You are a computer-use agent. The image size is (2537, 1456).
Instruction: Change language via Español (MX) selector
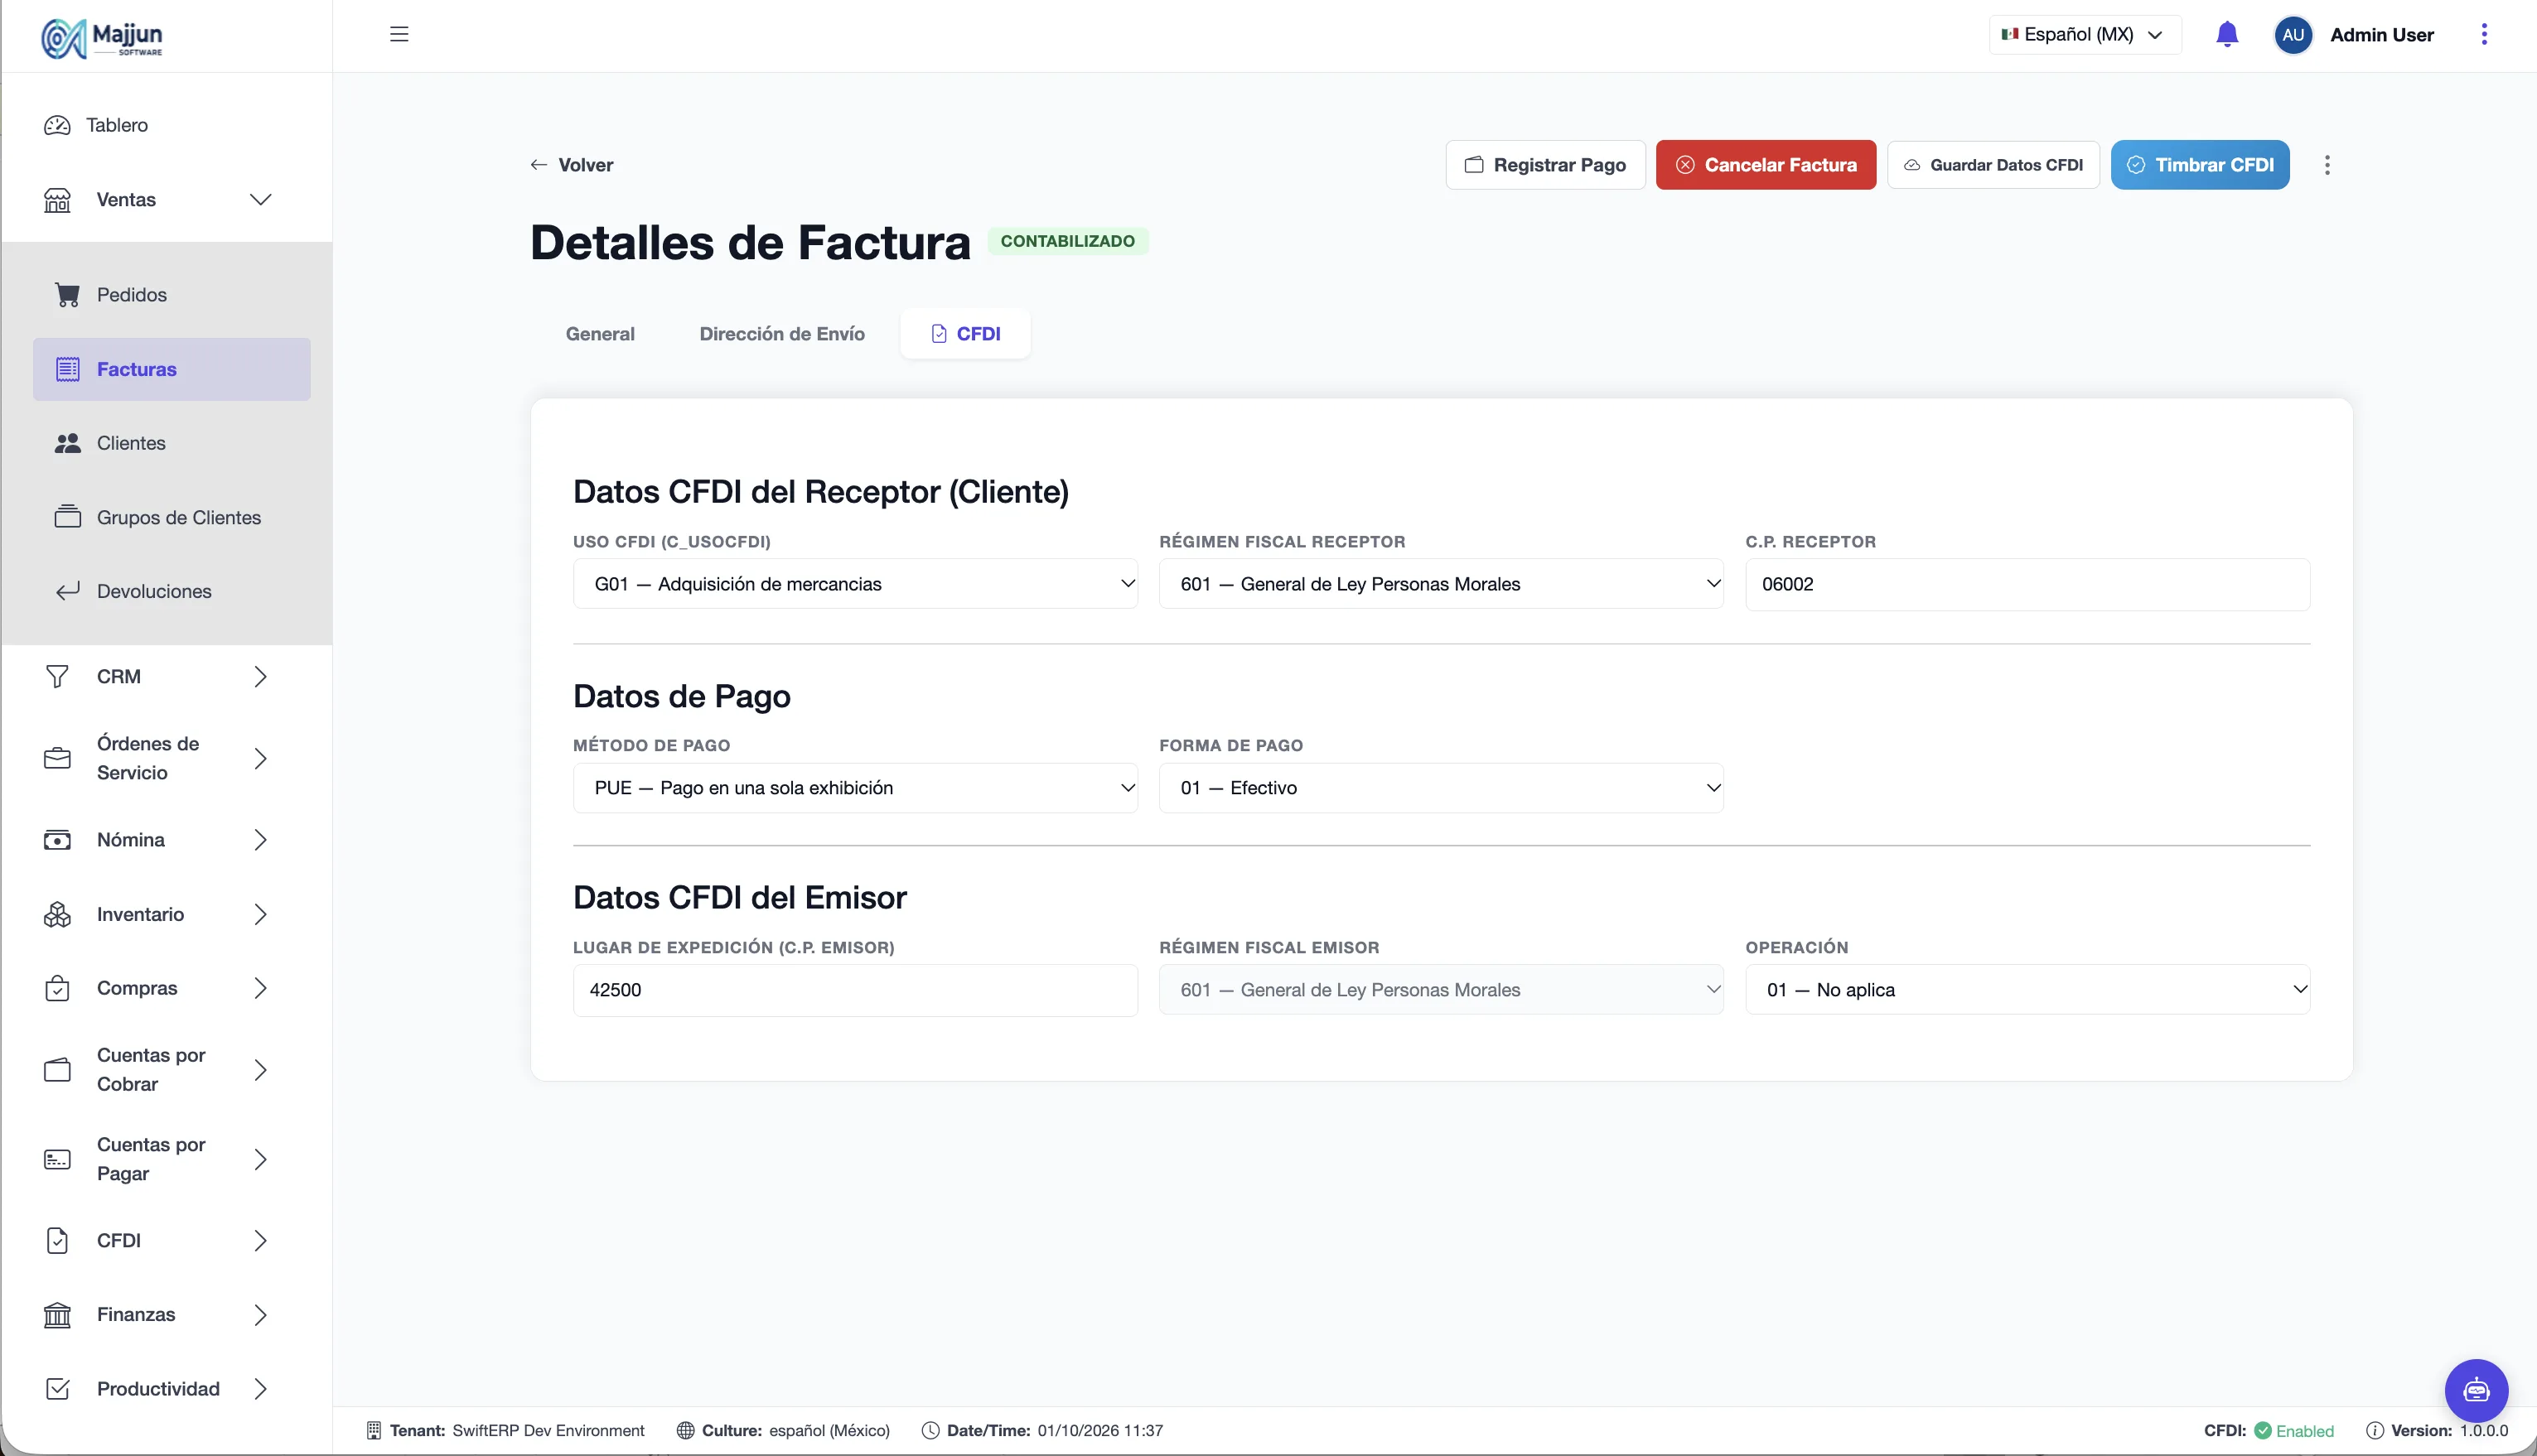pos(2085,34)
